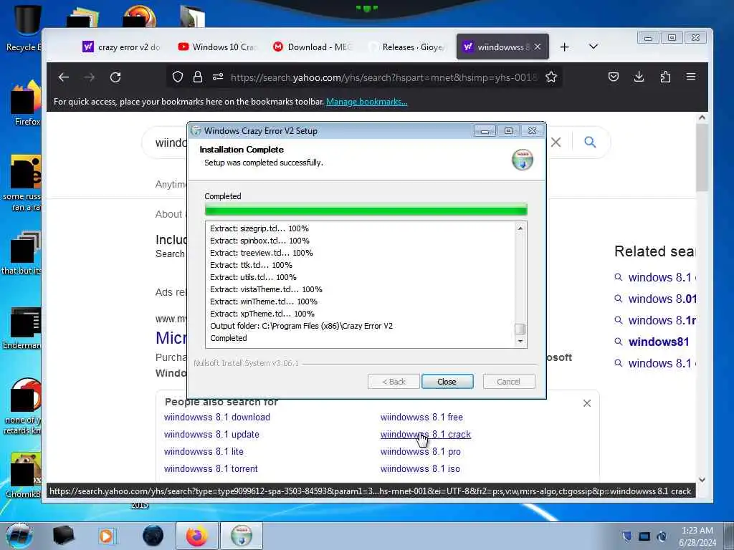The image size is (734, 550).
Task: Click the taskbar clock showing 1:23 AM
Action: [x=697, y=536]
